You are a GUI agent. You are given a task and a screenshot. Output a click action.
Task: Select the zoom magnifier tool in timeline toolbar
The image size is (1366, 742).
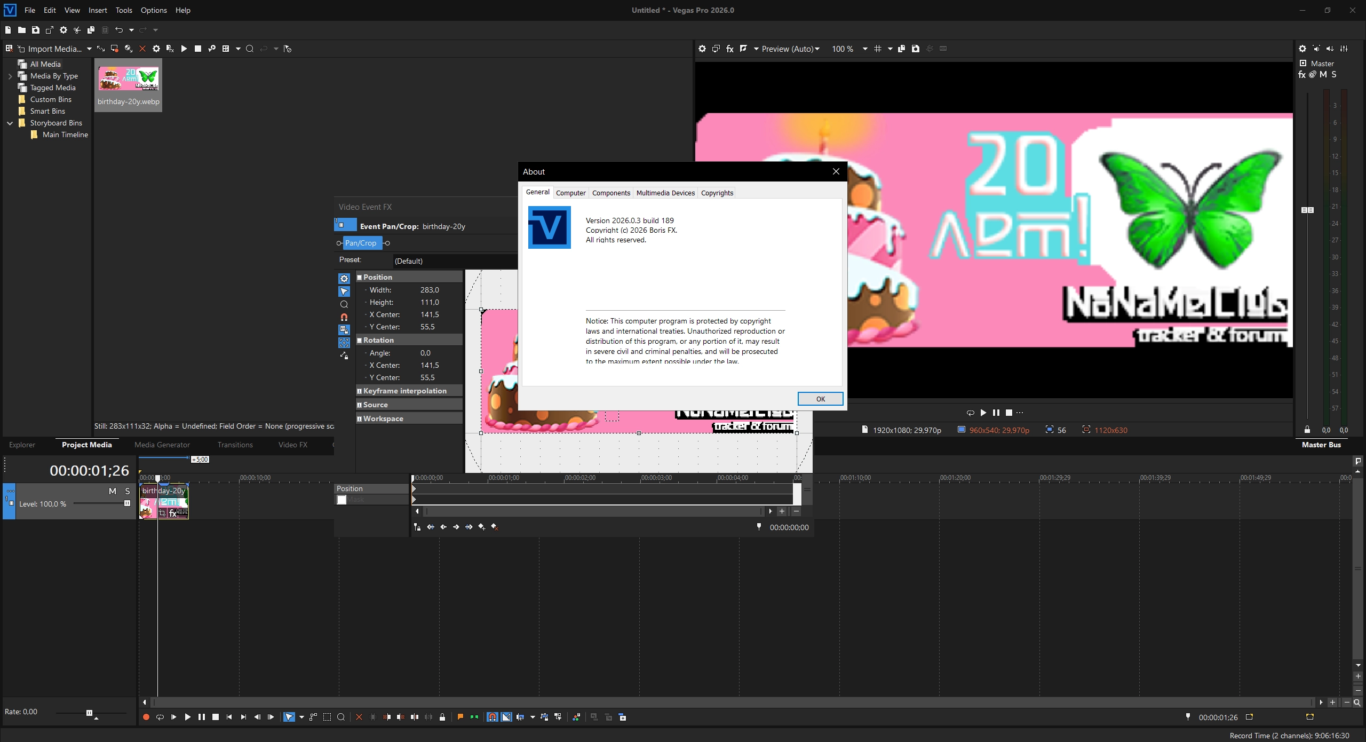pyautogui.click(x=341, y=717)
